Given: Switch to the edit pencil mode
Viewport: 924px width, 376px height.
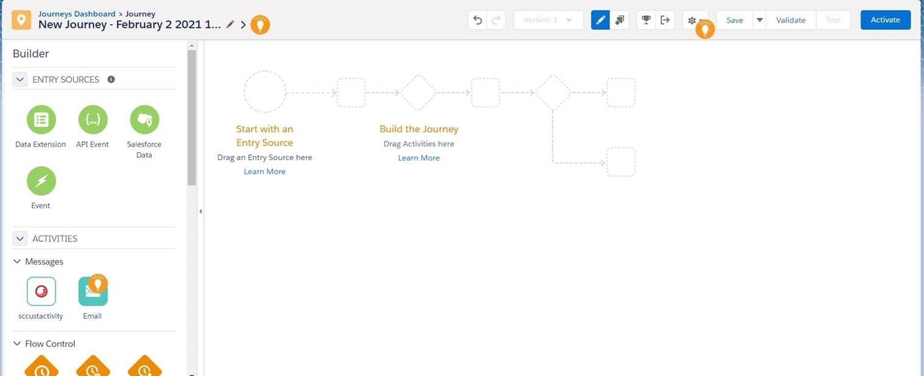Looking at the screenshot, I should (x=600, y=19).
